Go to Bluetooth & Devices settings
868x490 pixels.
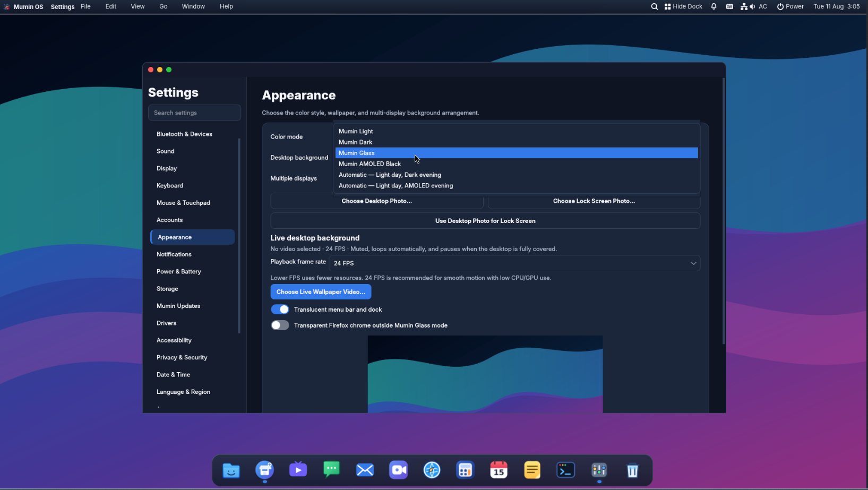click(x=193, y=134)
